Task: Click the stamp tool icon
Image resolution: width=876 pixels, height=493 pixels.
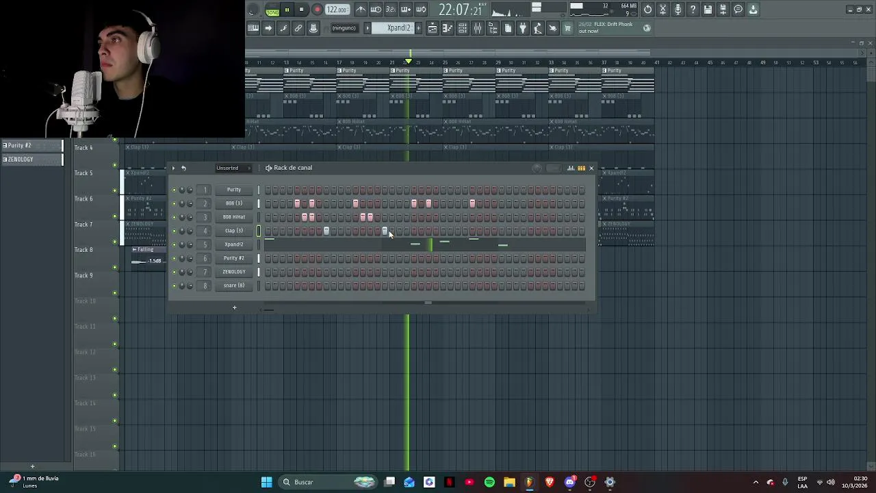Action: tap(313, 28)
